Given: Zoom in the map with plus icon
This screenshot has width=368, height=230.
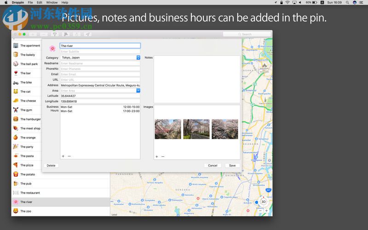Looking at the screenshot, I should pos(266,211).
